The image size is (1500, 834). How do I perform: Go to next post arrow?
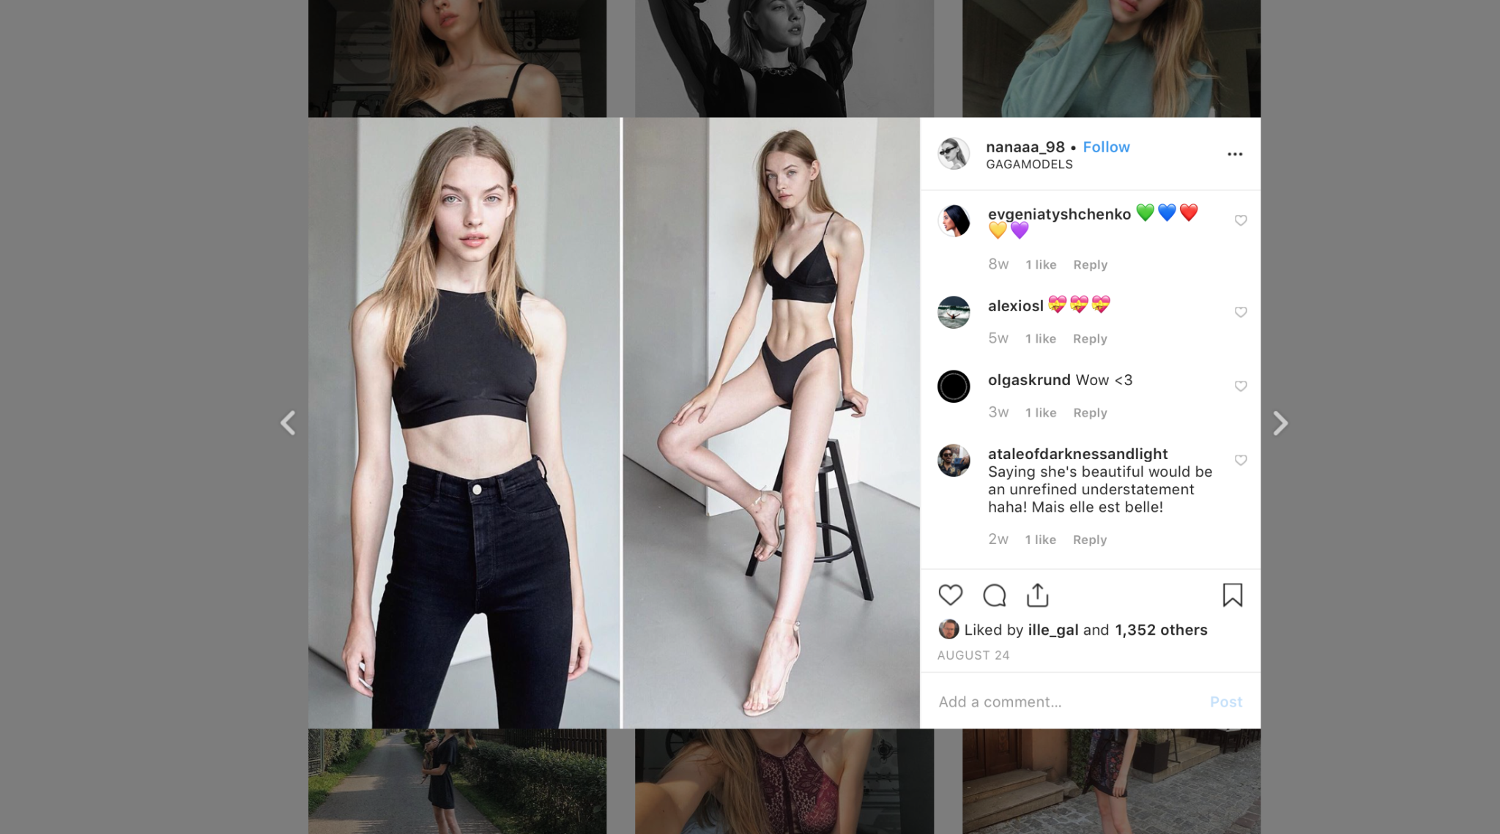point(1280,422)
